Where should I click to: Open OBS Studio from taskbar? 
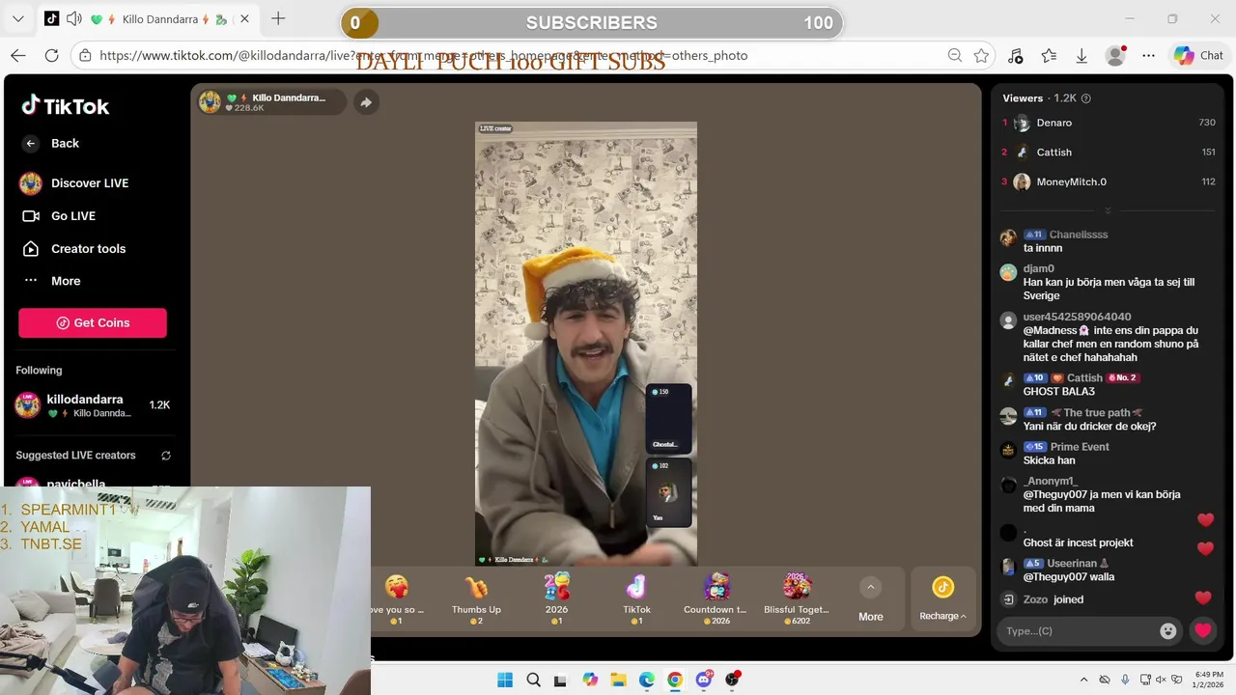732,680
